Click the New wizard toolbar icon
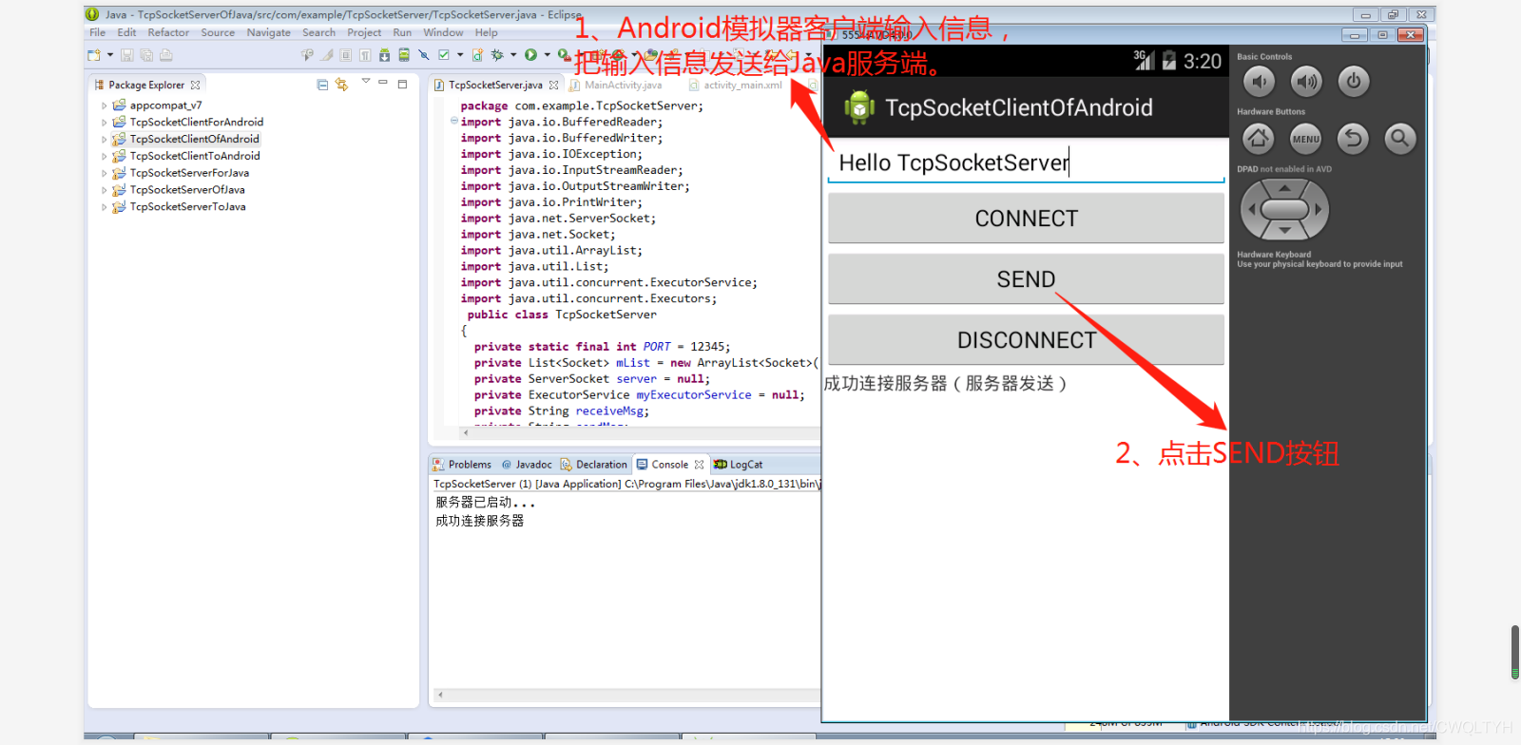Screen dimensions: 1521x745 click(93, 55)
